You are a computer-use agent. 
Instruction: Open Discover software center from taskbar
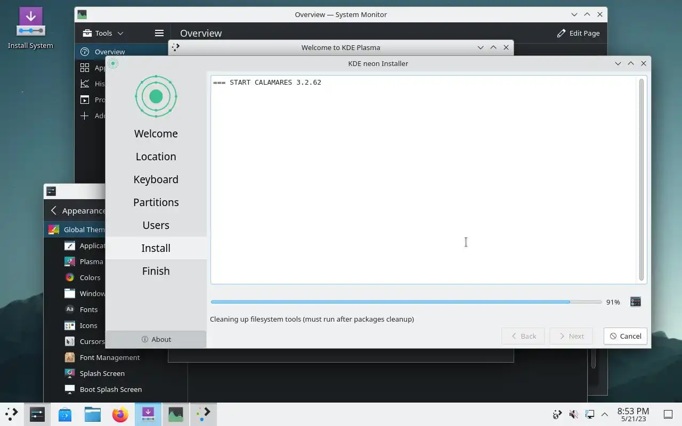click(65, 414)
